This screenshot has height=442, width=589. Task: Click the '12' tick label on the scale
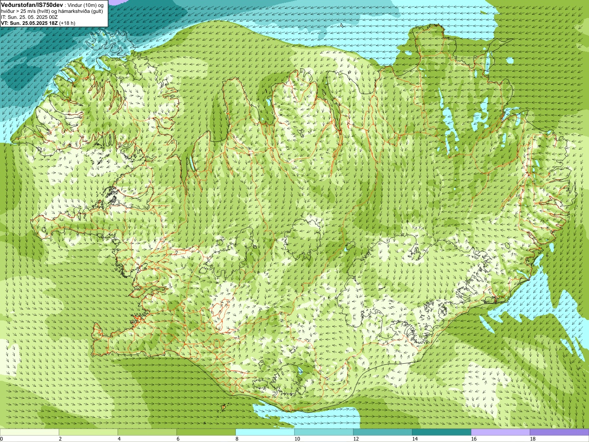[356, 439]
